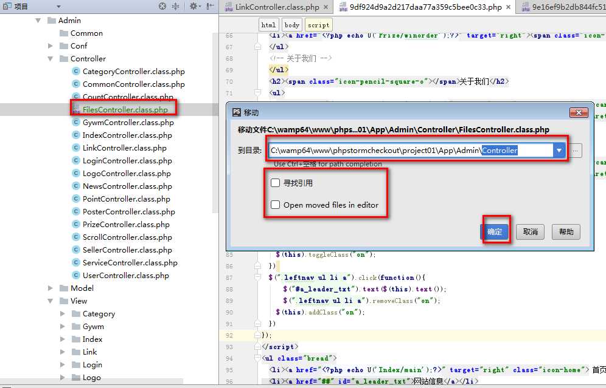606x388 pixels.
Task: Open LinkController.class.php in project tree
Action: coord(119,148)
